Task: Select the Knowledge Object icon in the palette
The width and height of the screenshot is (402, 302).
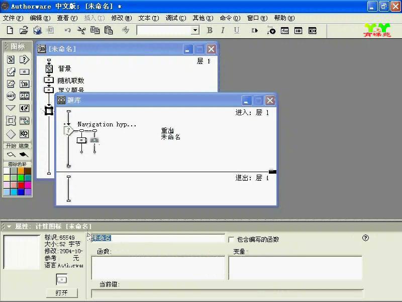Action: [x=24, y=134]
